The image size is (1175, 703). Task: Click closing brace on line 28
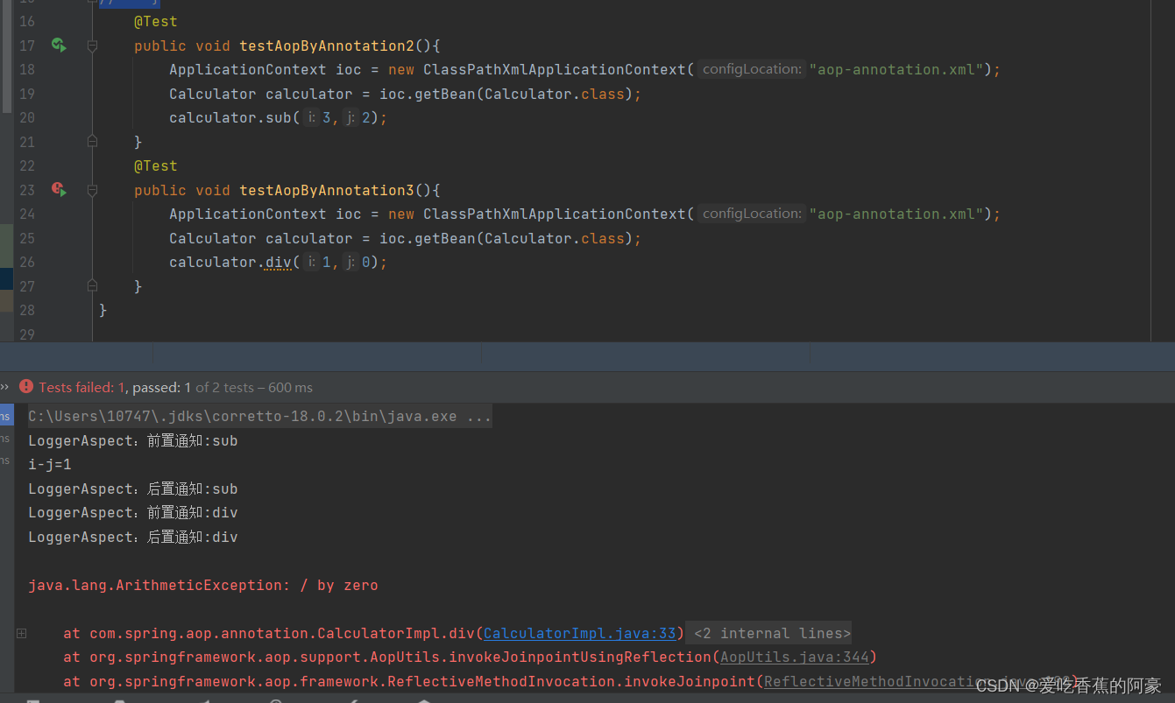coord(103,310)
